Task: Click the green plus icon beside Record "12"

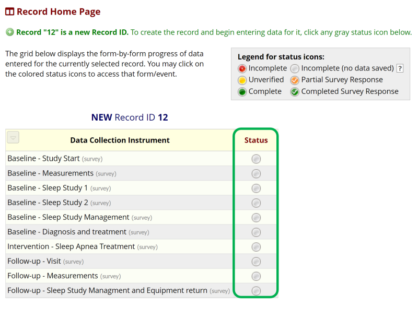Action: 9,32
